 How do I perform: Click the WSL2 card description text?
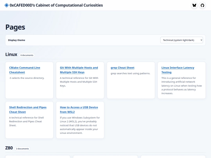[80, 125]
